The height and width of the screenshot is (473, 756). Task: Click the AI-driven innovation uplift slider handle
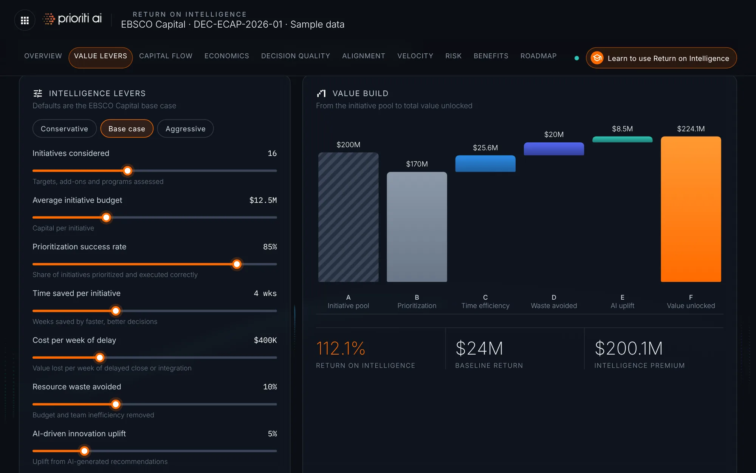[x=84, y=451]
